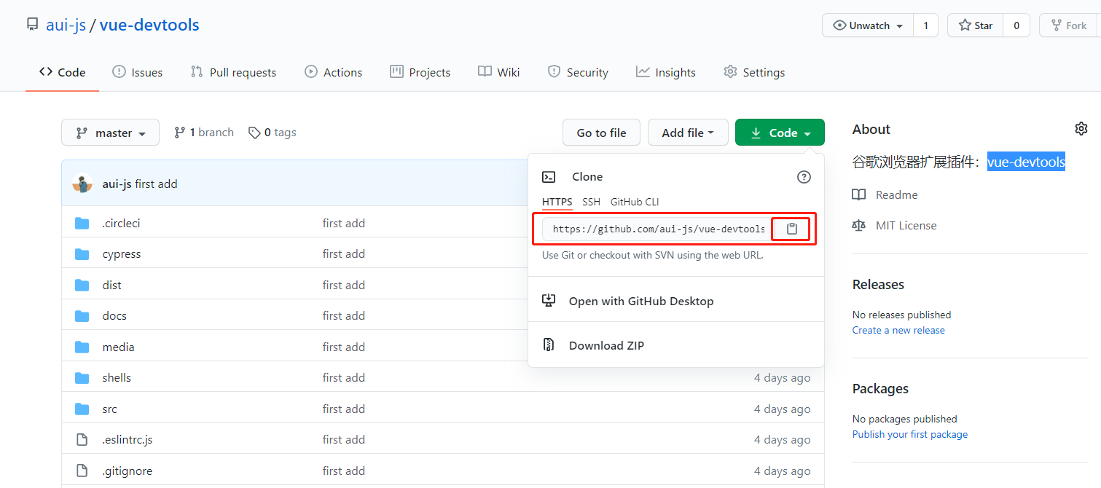Select SSH clone method
The width and height of the screenshot is (1101, 488).
[591, 202]
